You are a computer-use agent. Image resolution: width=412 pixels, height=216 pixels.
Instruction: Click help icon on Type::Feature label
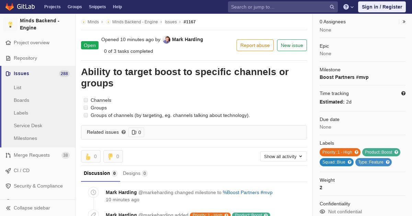[388, 162]
